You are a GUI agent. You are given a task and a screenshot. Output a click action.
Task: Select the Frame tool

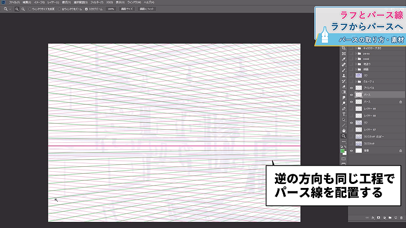coord(344,54)
